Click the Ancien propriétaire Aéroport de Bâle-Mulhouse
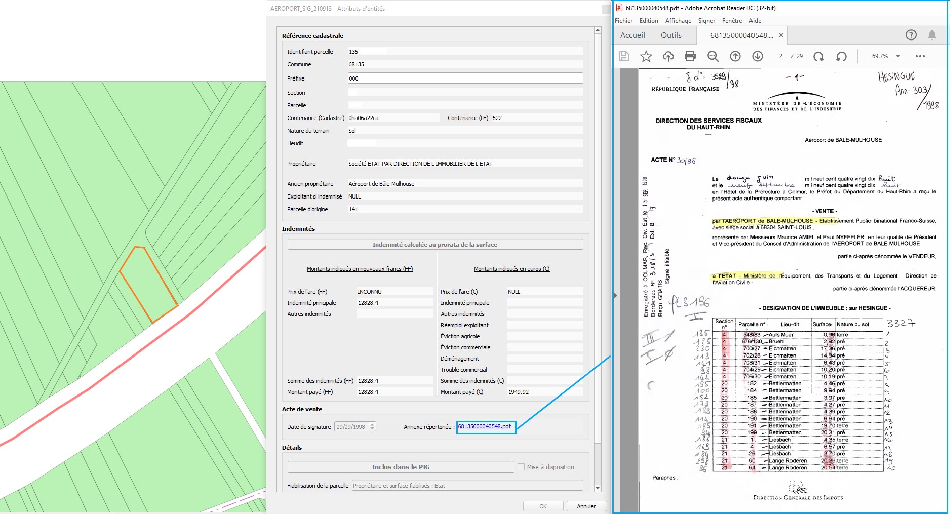The height and width of the screenshot is (514, 950). coord(465,184)
